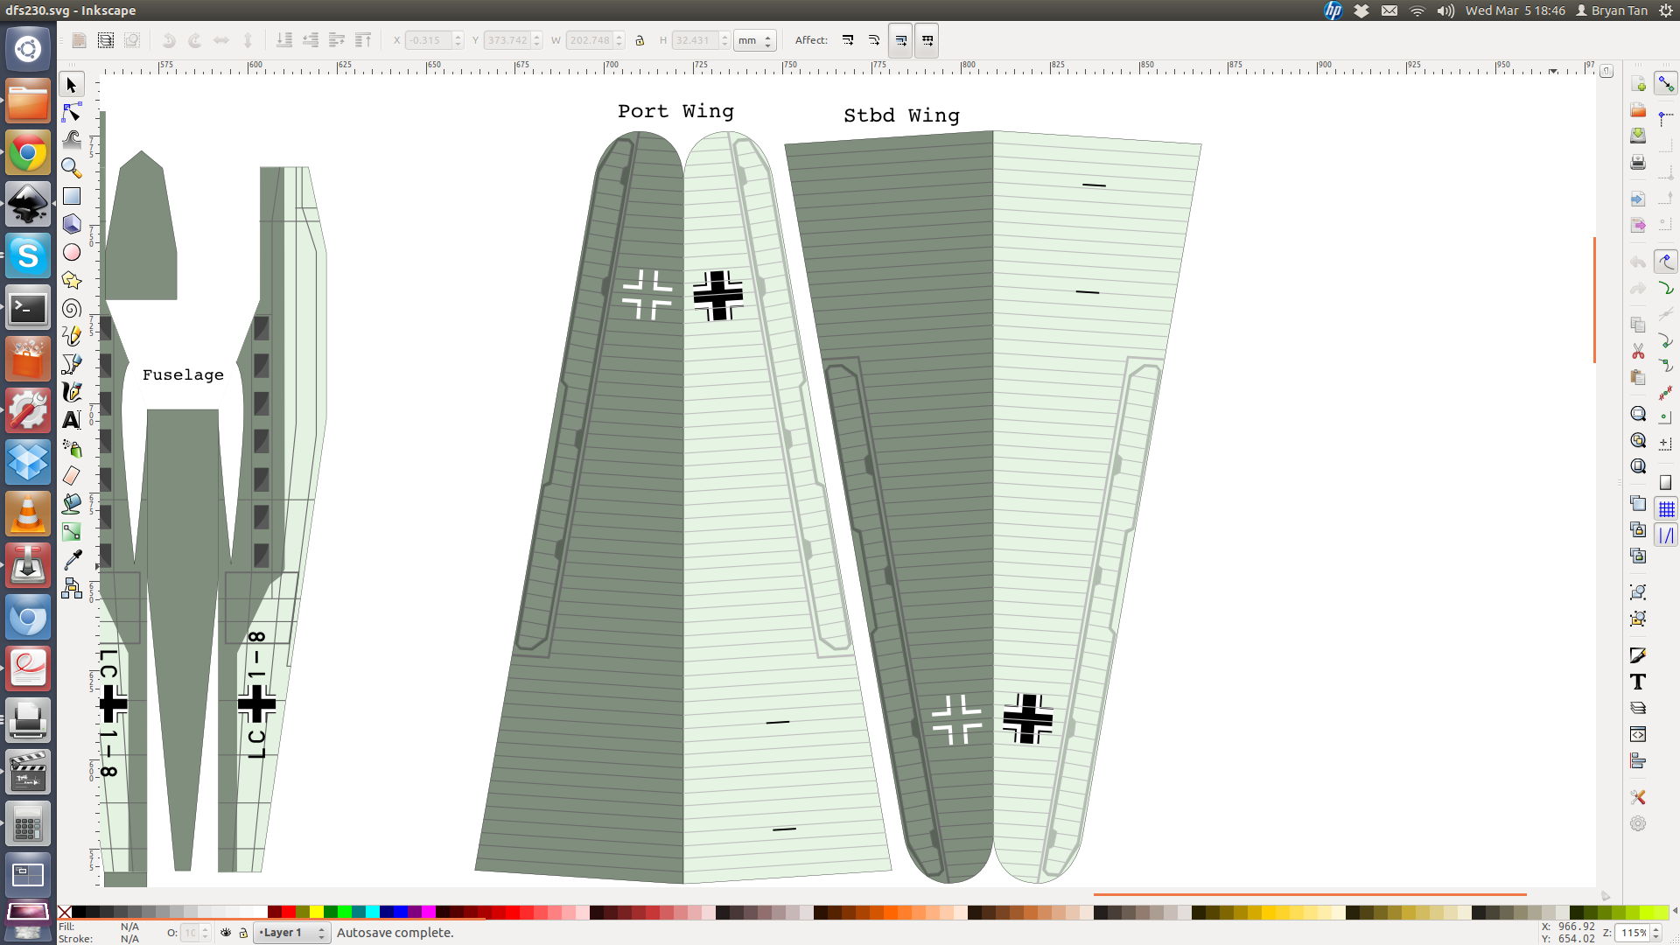Select the Zoom magnifier tool
This screenshot has height=945, width=1680.
[72, 168]
